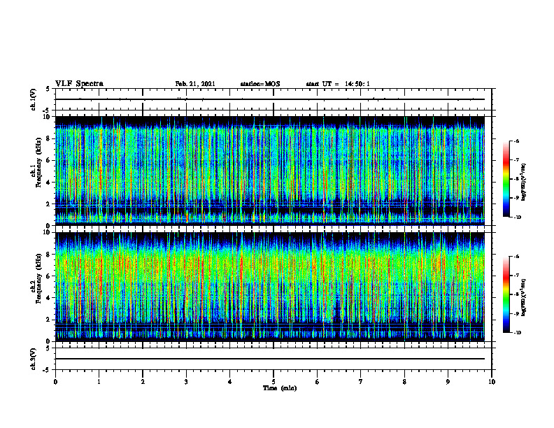
Task: Click time axis tick label "8"
Action: [x=404, y=382]
